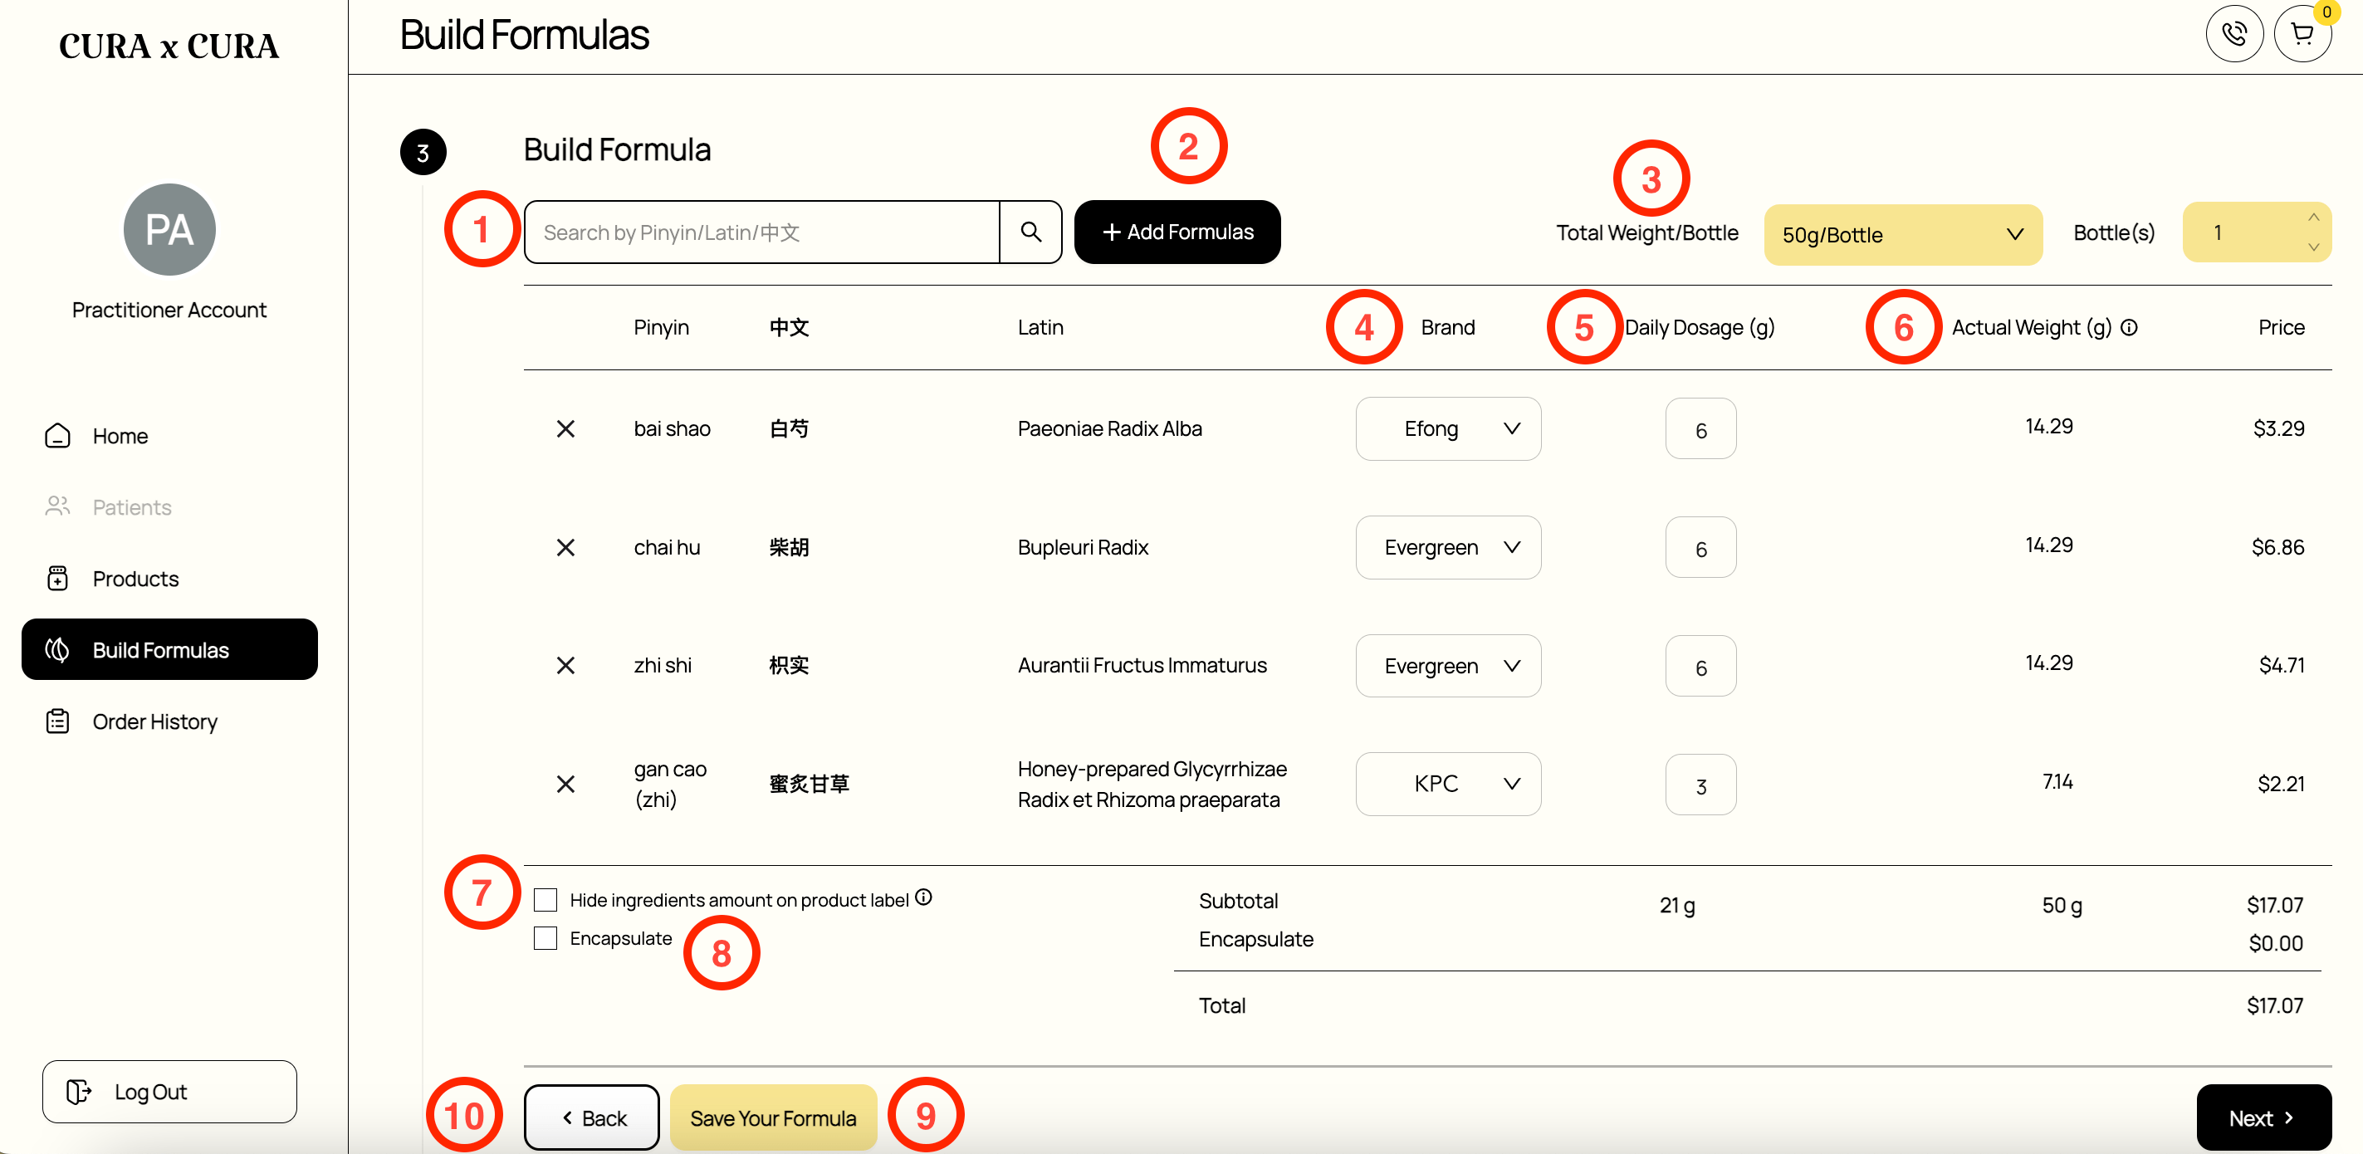Click the Log Out button
Image resolution: width=2363 pixels, height=1154 pixels.
tap(169, 1092)
